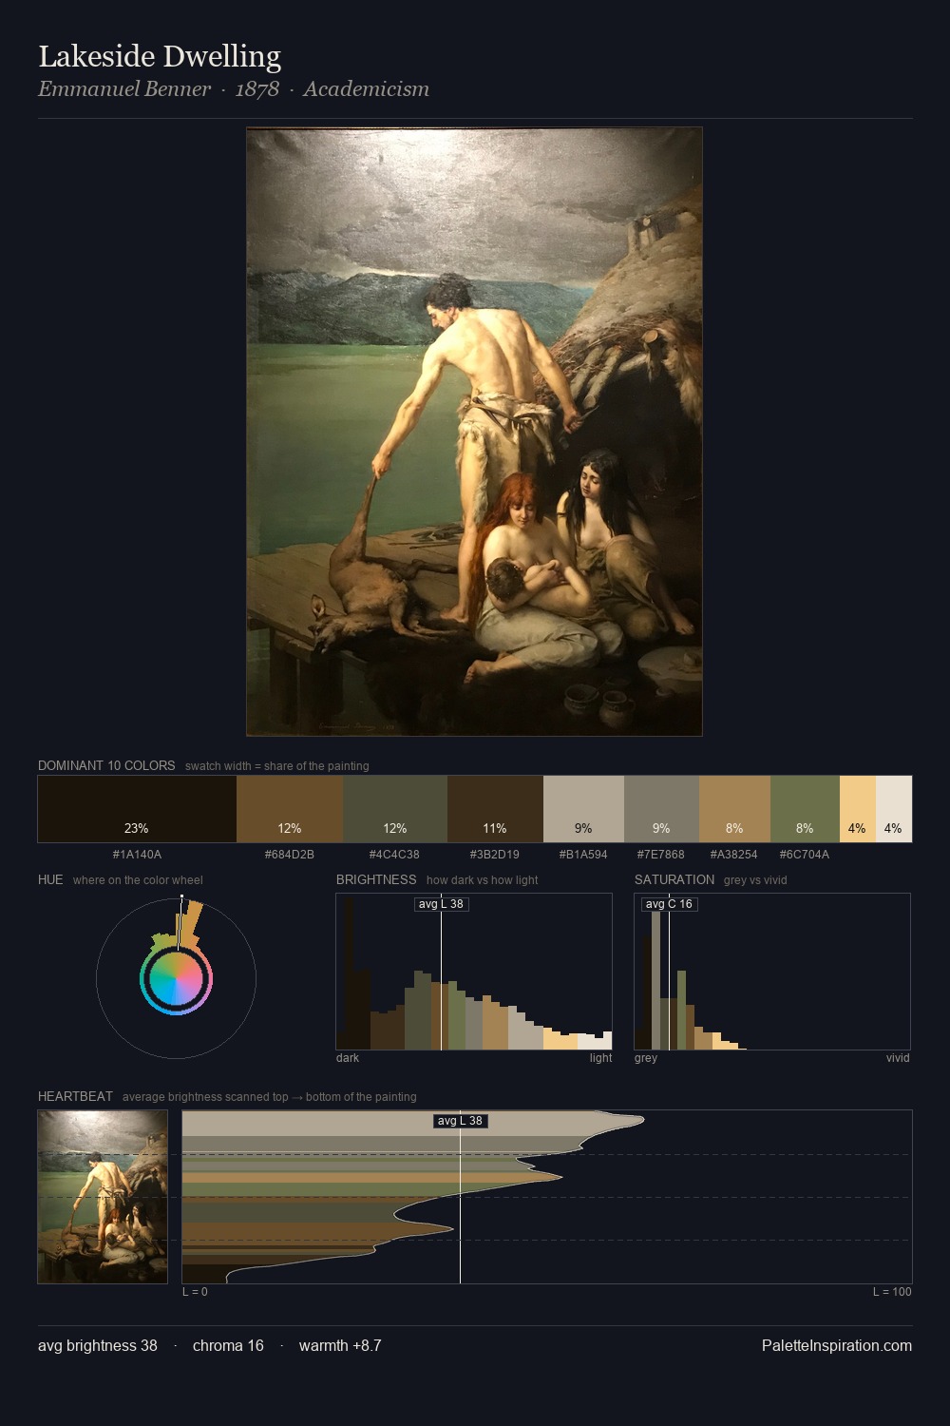Pick the #4C4C38 olive-grey swatch
Viewport: 950px width, 1426px height.
(395, 809)
